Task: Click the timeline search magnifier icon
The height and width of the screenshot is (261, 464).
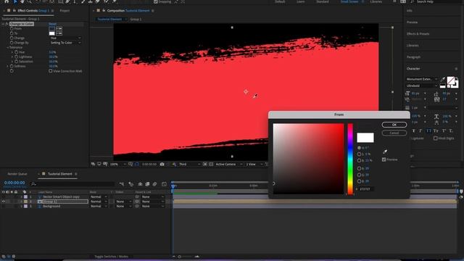Action: point(33,184)
